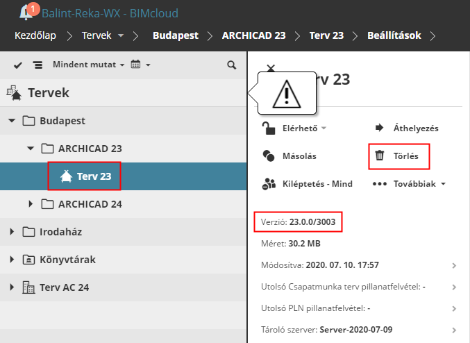Select the Könyvtárak library folder
The height and width of the screenshot is (343, 470).
67,260
